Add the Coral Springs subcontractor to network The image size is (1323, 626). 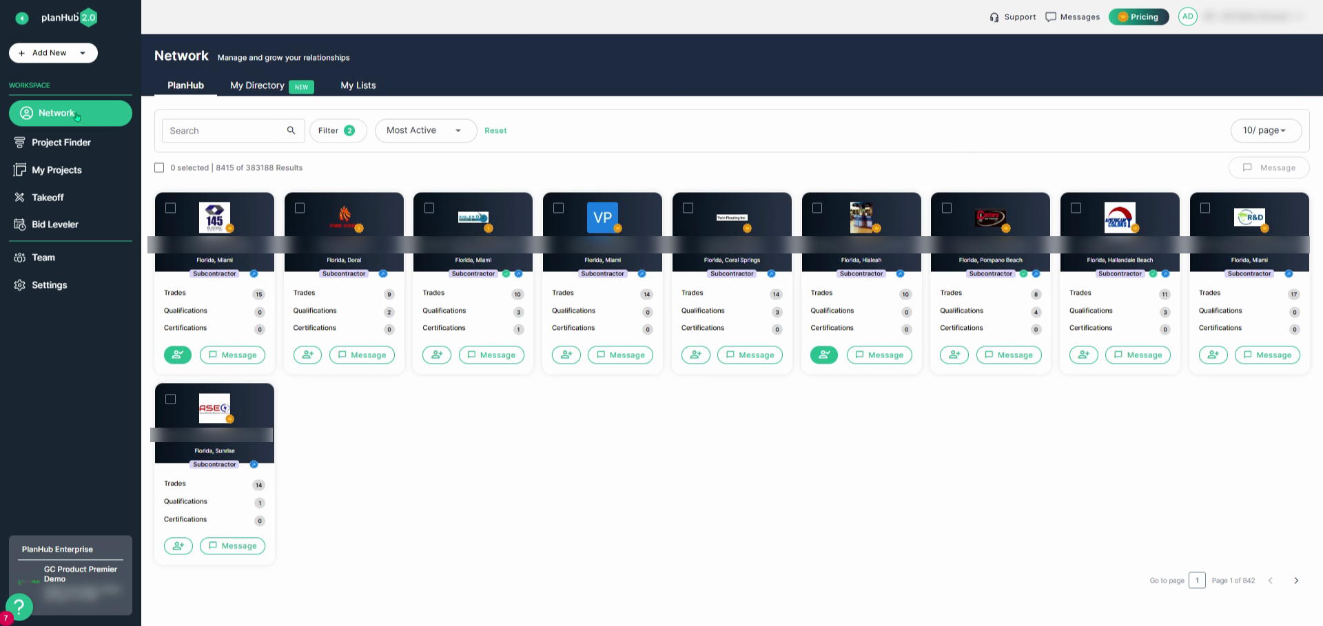point(695,355)
